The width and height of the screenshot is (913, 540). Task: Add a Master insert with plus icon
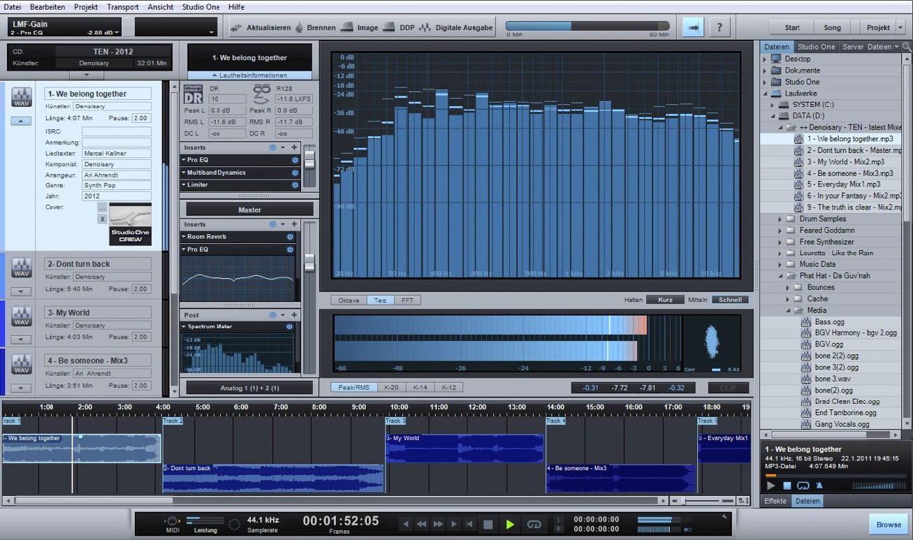point(295,224)
